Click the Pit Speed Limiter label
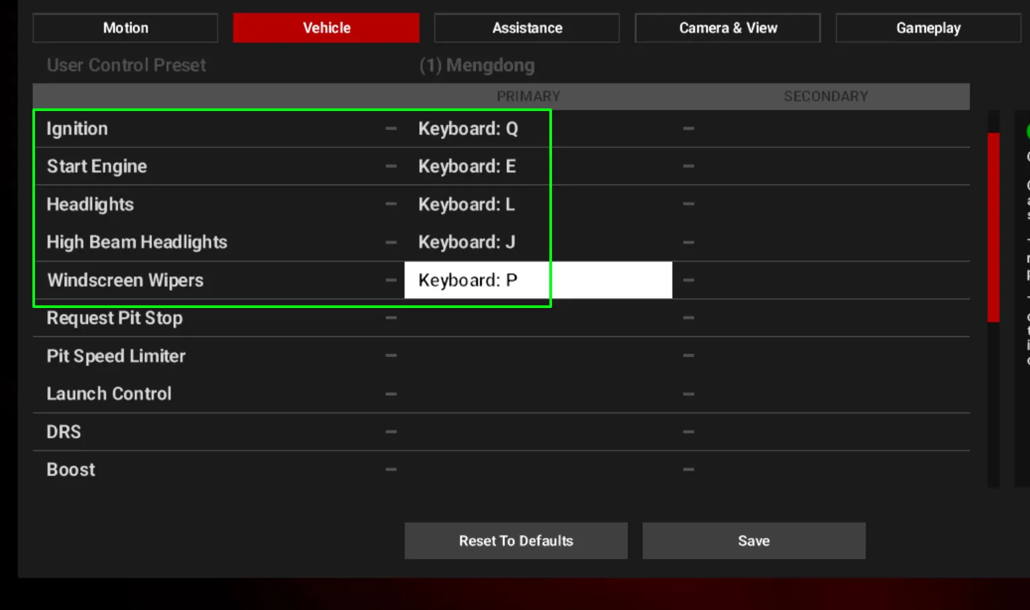The image size is (1030, 610). pyautogui.click(x=116, y=356)
